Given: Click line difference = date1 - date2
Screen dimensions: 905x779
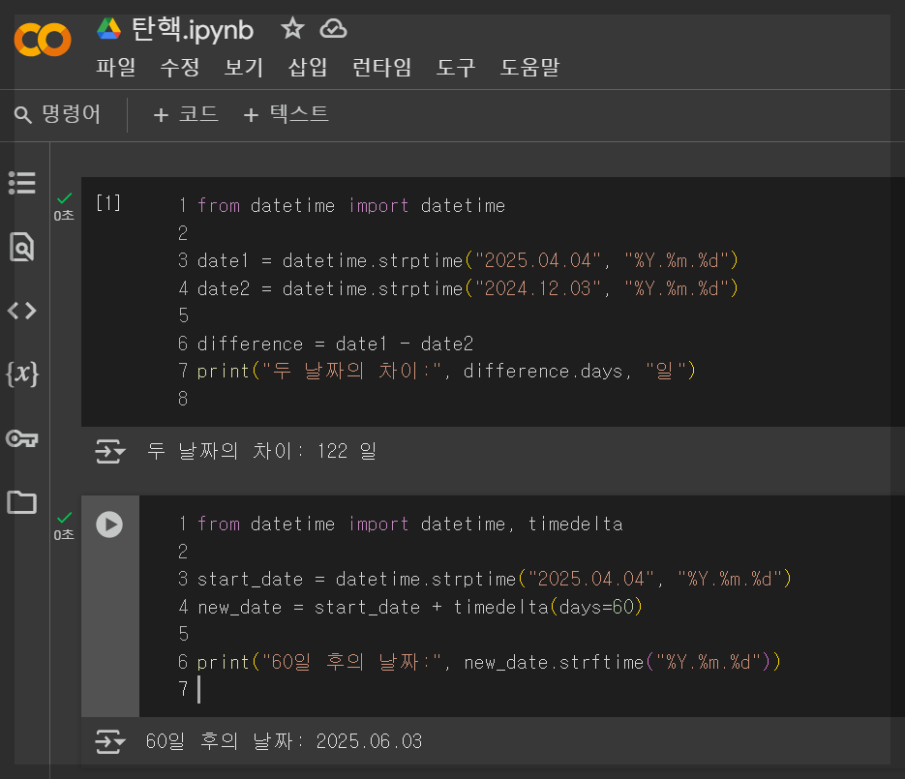Looking at the screenshot, I should [335, 344].
